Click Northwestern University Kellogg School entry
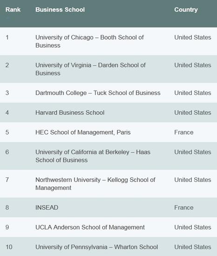The height and width of the screenshot is (256, 217). [x=95, y=184]
